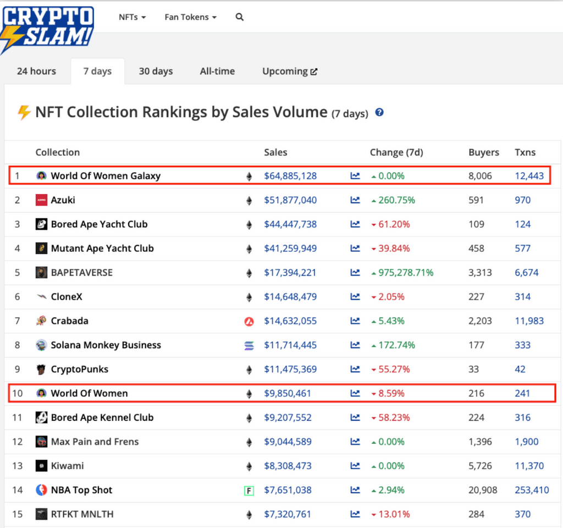Open Bored Ape Yacht Club collection

(99, 224)
